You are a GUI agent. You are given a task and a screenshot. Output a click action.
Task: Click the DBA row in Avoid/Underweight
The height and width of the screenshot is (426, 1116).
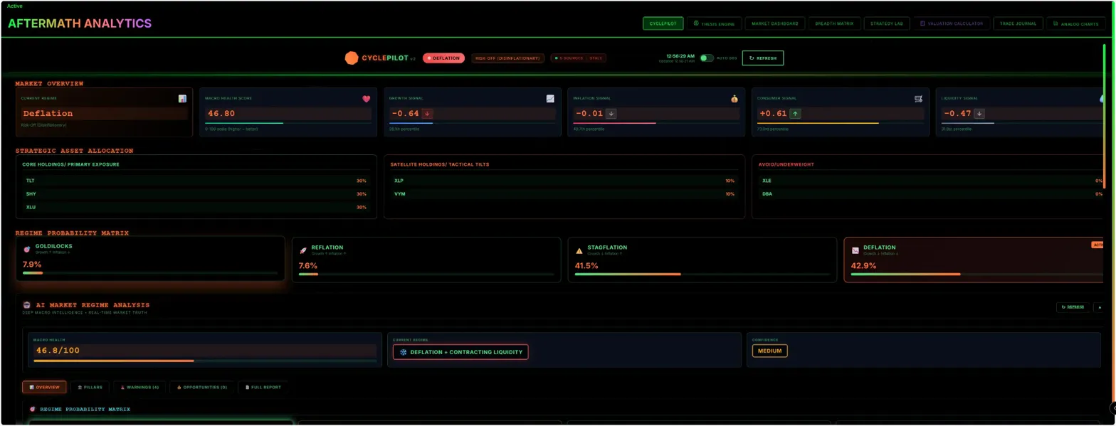(932, 193)
